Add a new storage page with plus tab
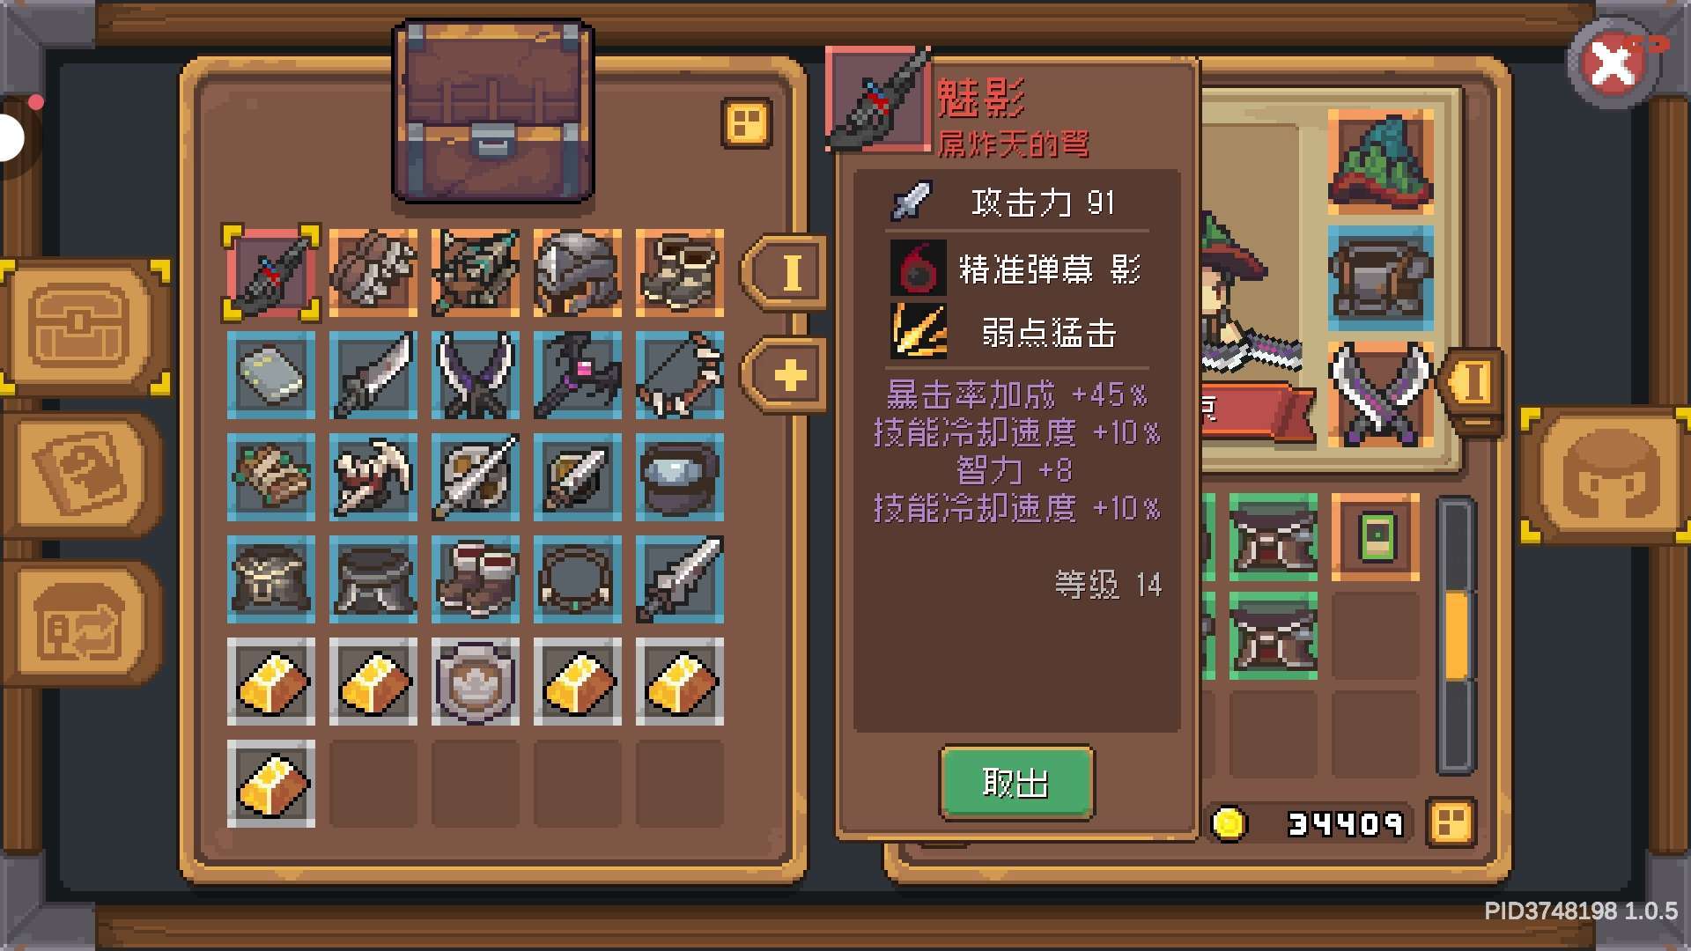The width and height of the screenshot is (1691, 951). tap(787, 375)
